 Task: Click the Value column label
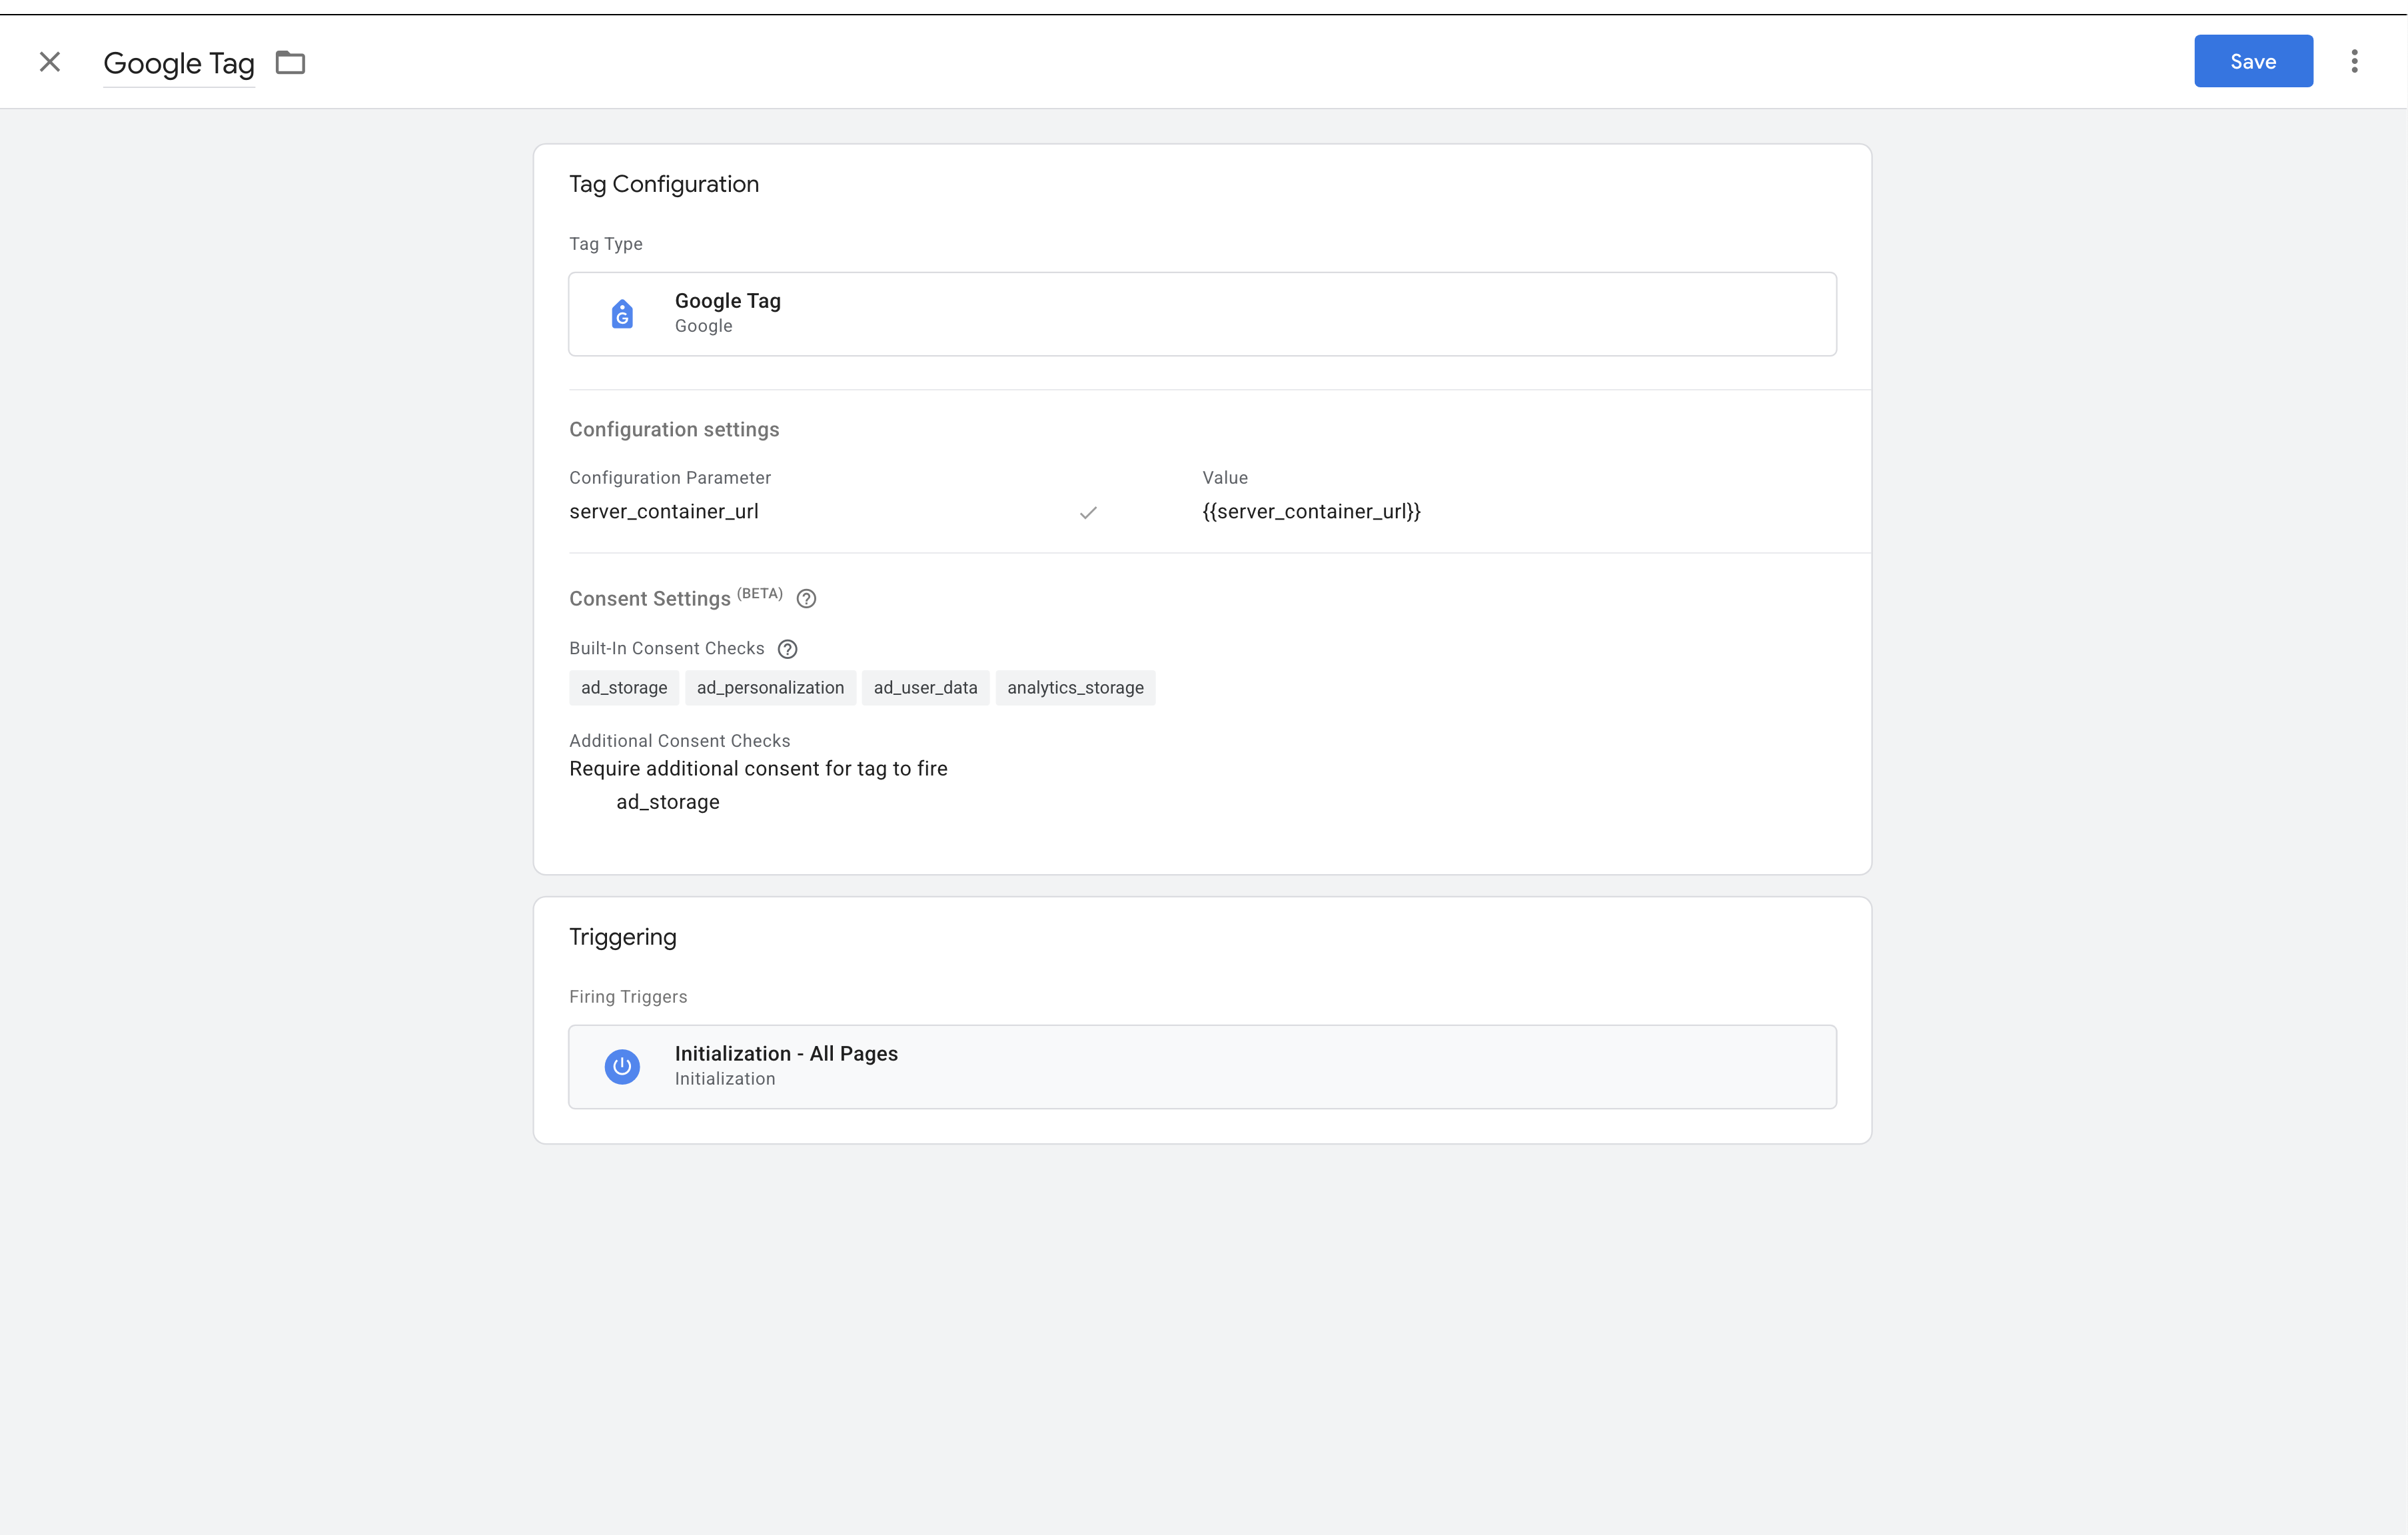point(1225,478)
